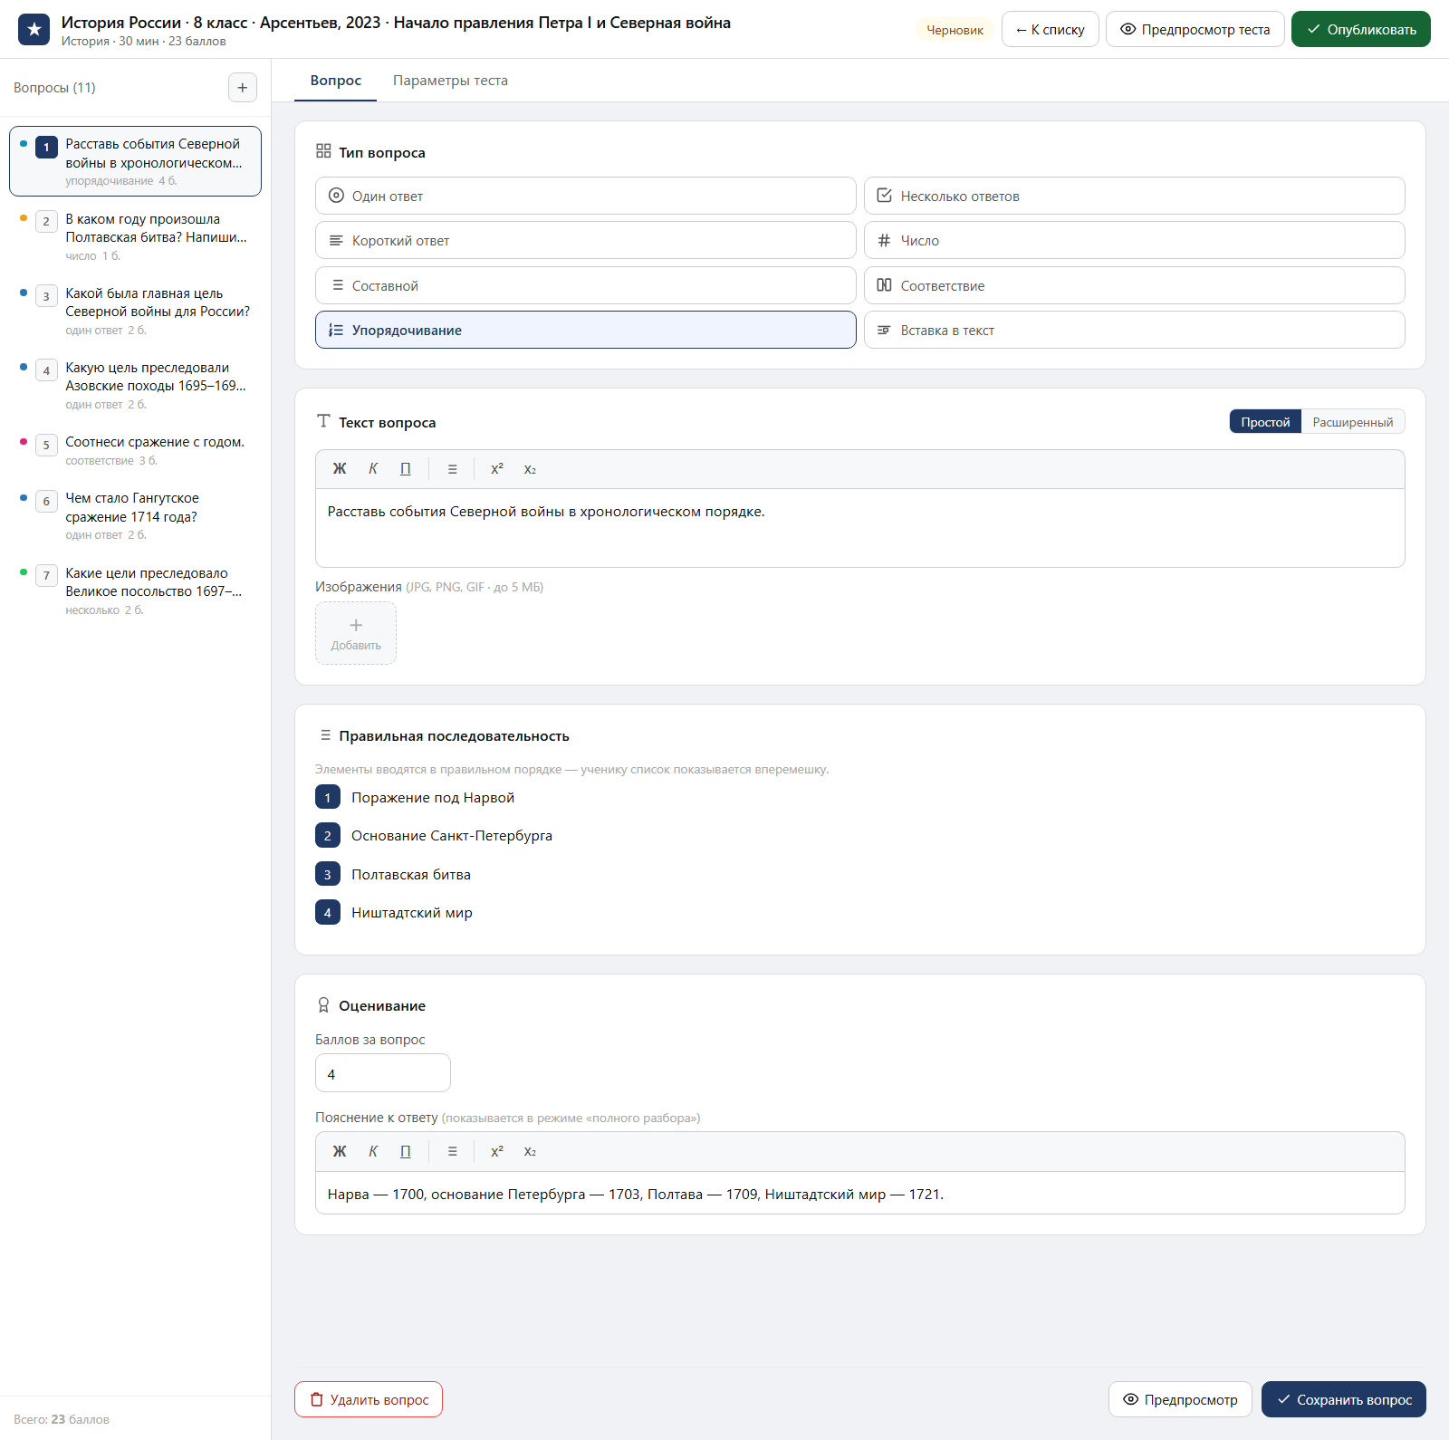
Task: Select 'Вставка в текст' question type
Action: click(x=1134, y=330)
